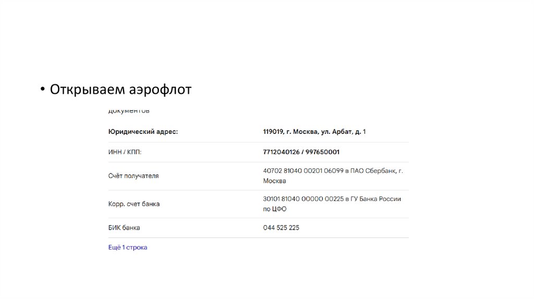The image size is (534, 299).
Task: Click the "Открываем аэрофлот" heading text
Action: point(121,90)
